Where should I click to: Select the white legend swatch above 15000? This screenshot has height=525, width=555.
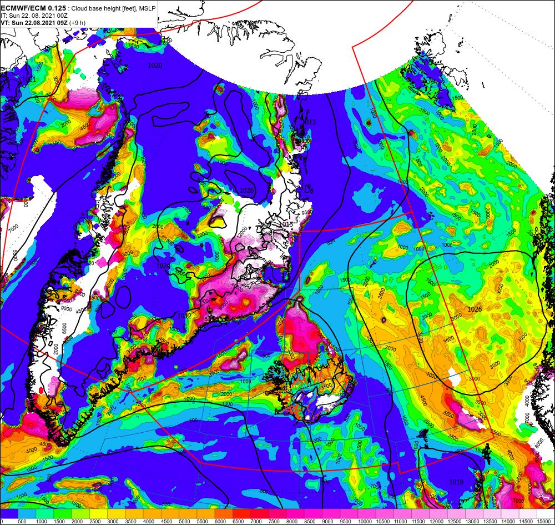[x=546, y=513]
